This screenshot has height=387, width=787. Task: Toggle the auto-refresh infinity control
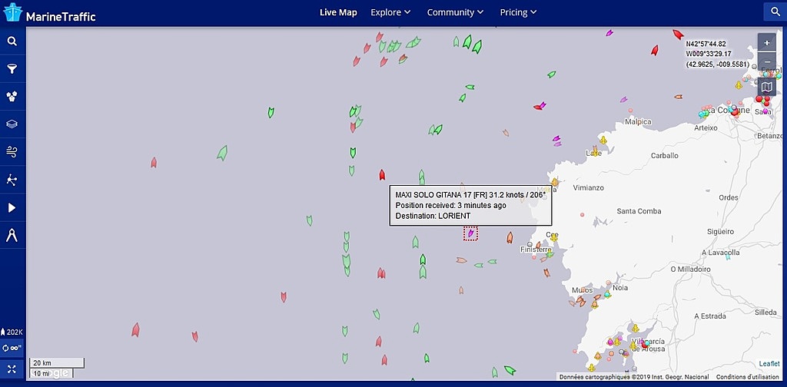pyautogui.click(x=12, y=348)
